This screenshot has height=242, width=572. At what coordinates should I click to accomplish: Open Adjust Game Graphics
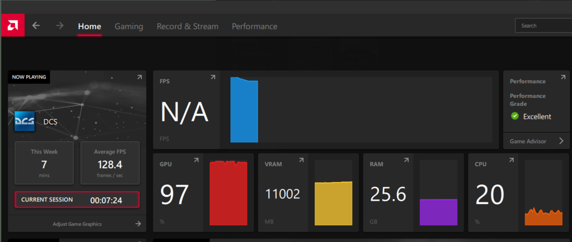click(x=77, y=224)
